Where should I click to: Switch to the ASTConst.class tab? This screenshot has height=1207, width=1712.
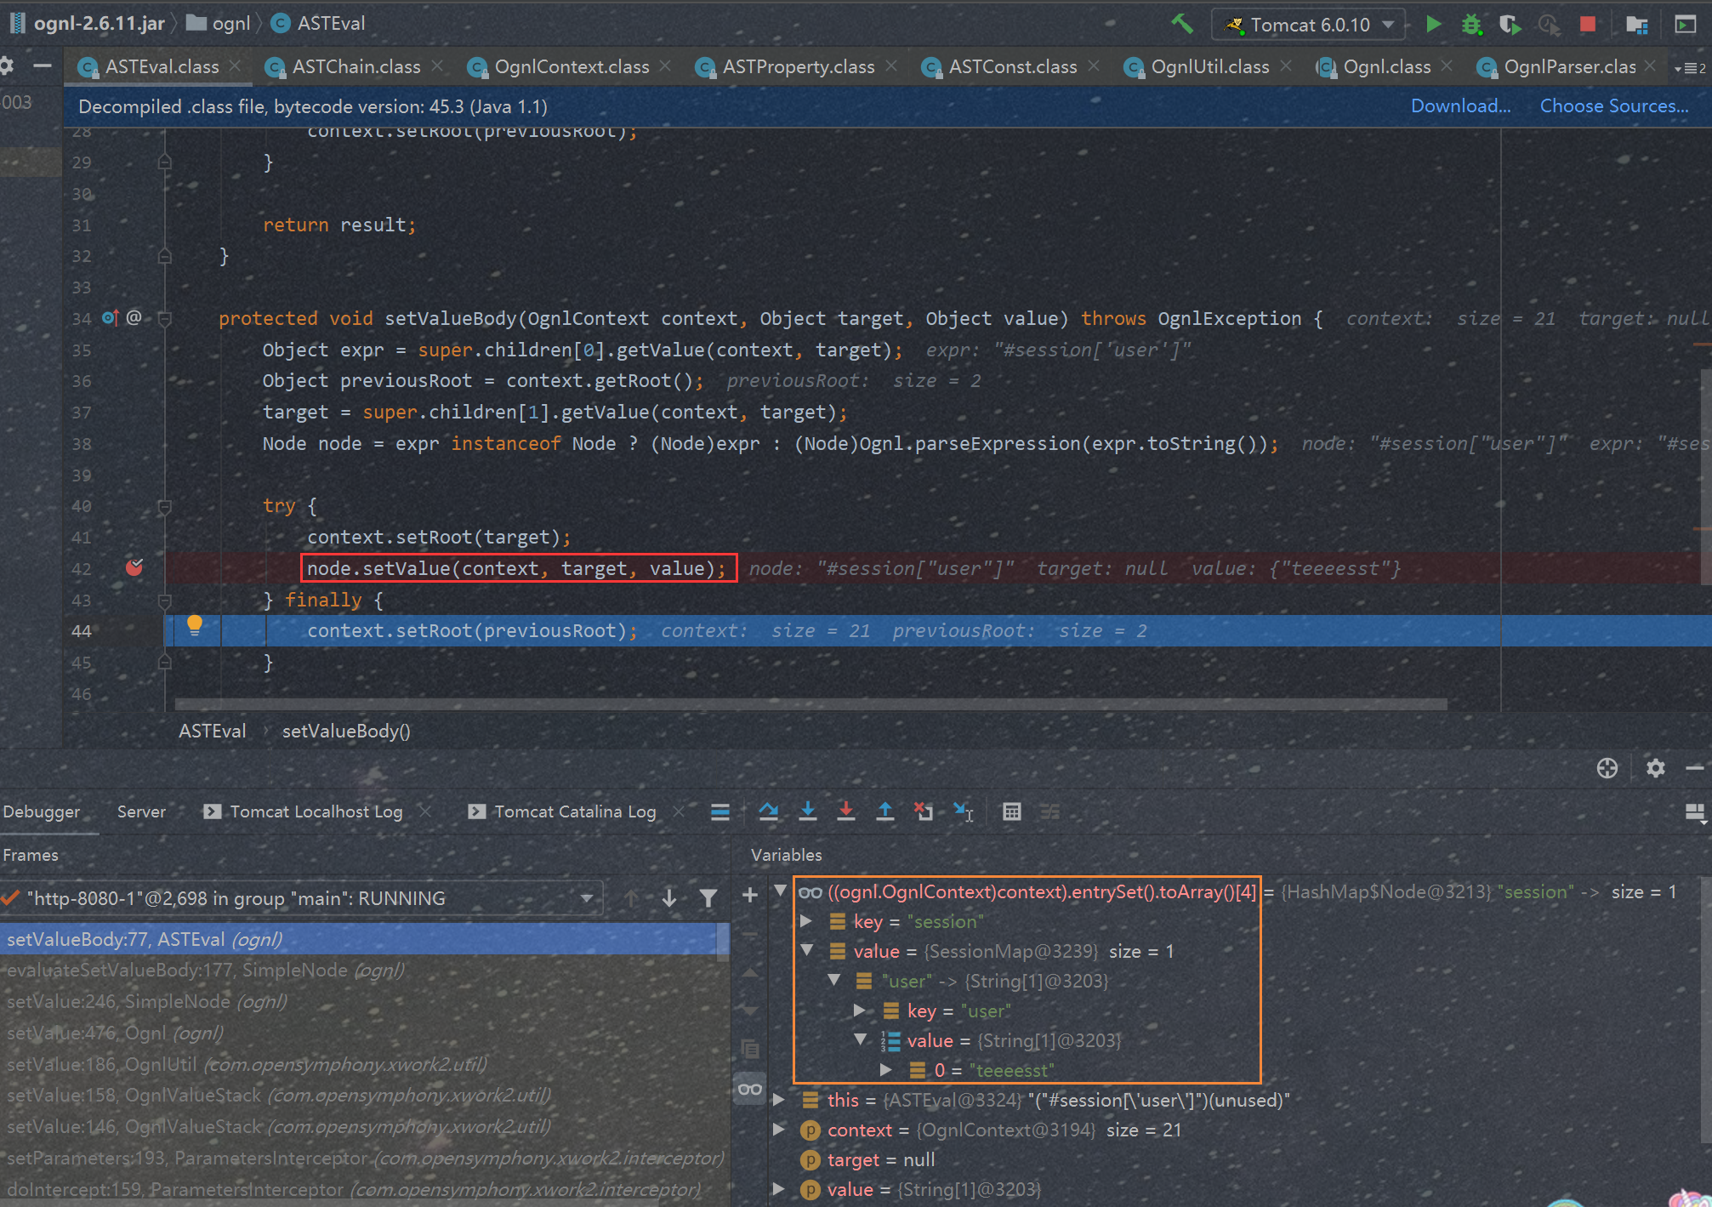[1012, 67]
